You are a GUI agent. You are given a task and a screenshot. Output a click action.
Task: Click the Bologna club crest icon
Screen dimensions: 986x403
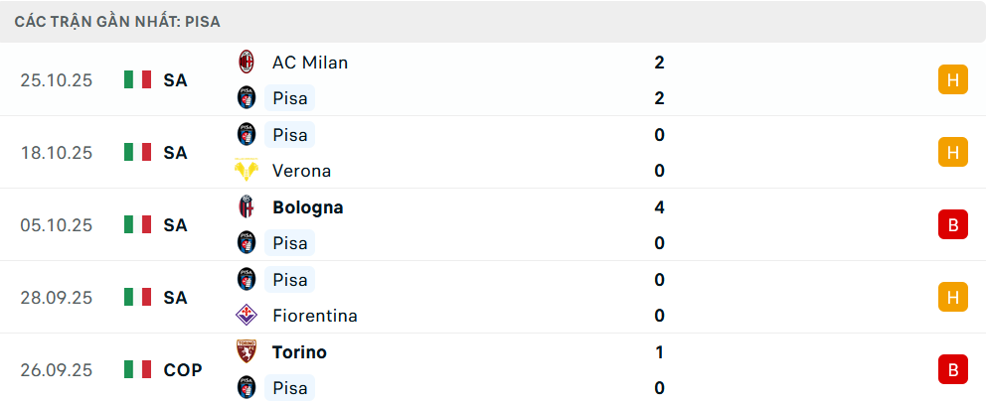coord(246,207)
